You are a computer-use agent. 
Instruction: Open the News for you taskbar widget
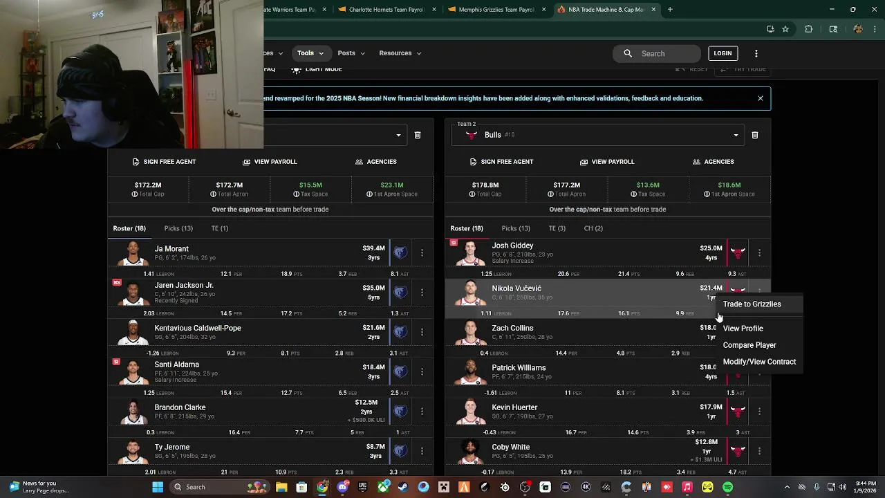pos(38,487)
